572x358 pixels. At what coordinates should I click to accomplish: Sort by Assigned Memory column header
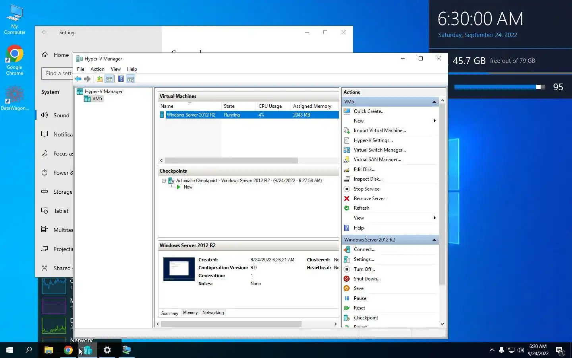[315, 106]
